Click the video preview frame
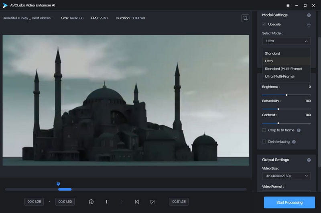321x213 pixels. 126,100
